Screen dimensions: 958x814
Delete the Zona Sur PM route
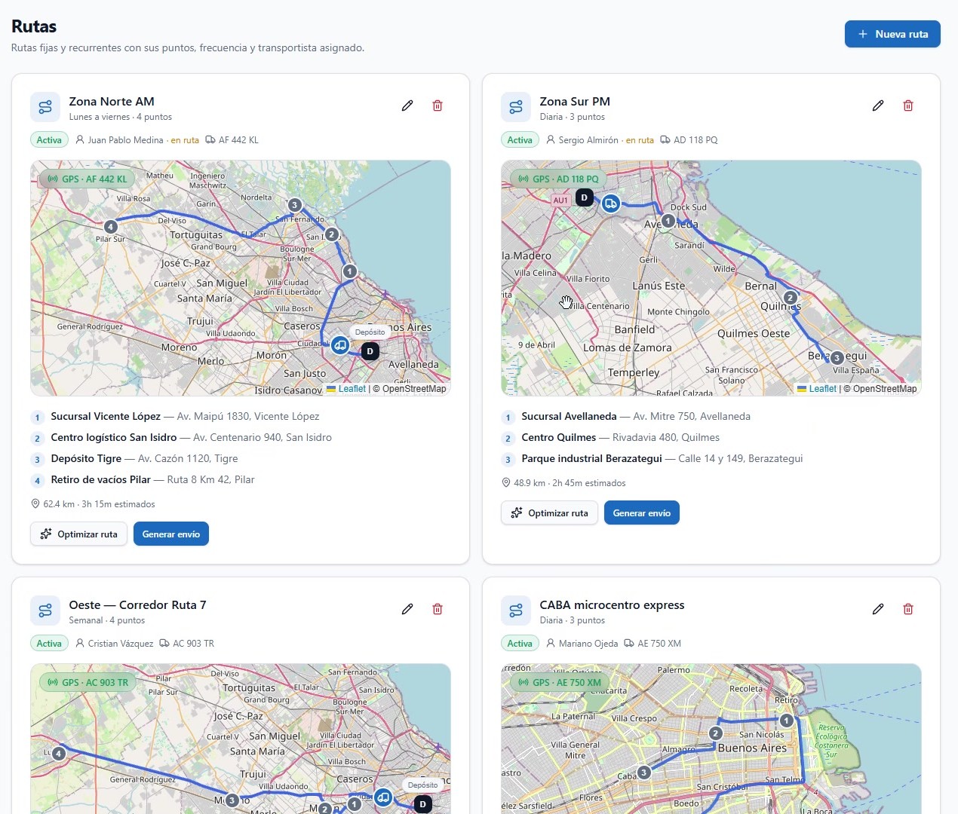(x=908, y=106)
